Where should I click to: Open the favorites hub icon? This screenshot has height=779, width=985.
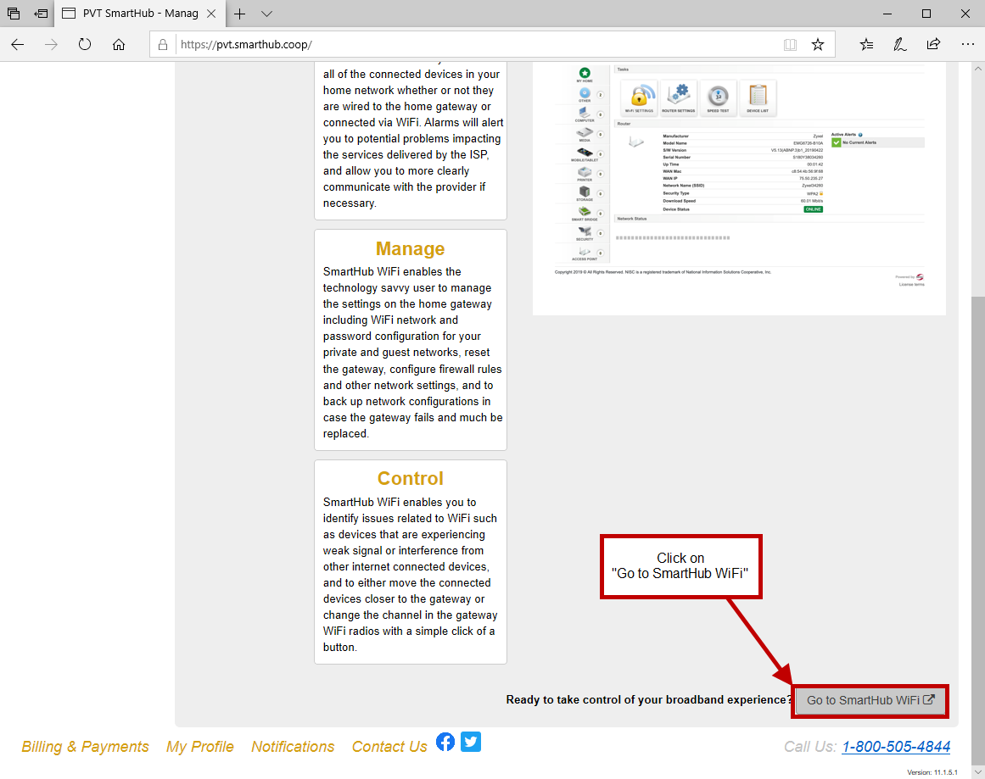point(866,45)
